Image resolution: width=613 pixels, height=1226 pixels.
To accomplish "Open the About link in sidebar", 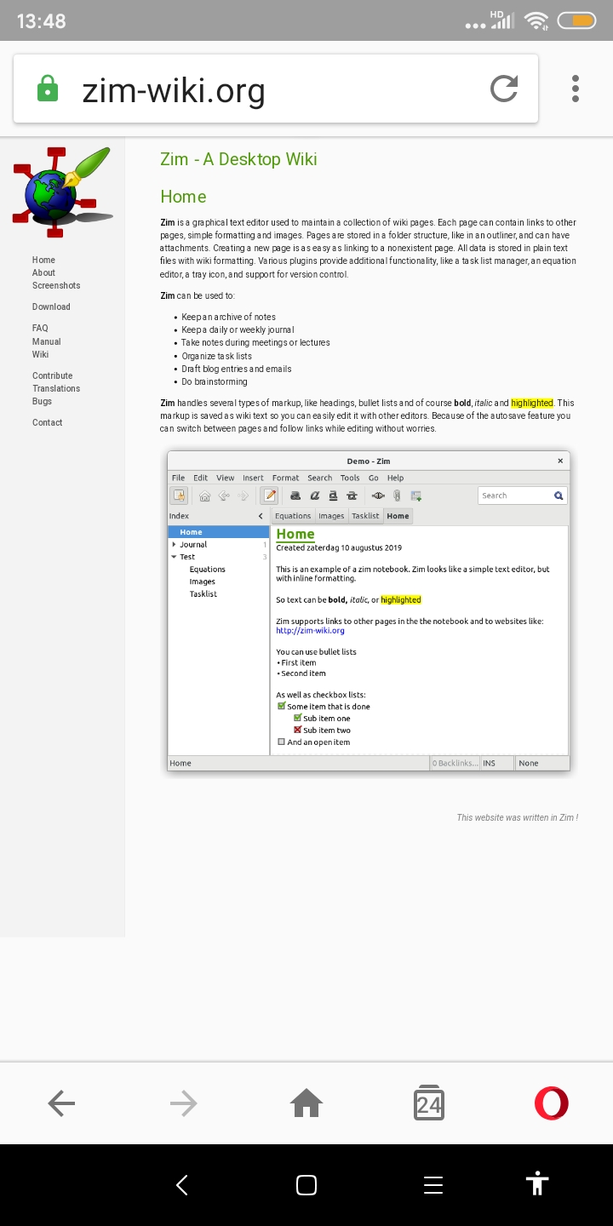I will pos(44,272).
